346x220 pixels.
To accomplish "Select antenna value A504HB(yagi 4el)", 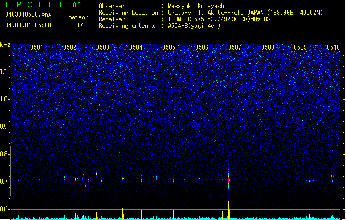I will tap(194, 26).
